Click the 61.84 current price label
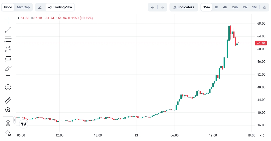The height and width of the screenshot is (141, 271). click(x=261, y=43)
